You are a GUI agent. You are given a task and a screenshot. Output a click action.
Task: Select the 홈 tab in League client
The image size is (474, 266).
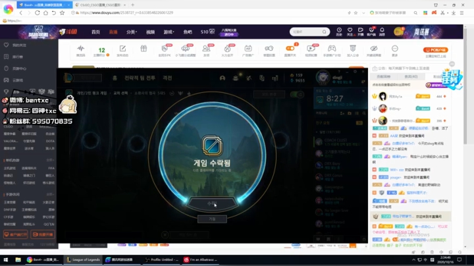coord(115,78)
